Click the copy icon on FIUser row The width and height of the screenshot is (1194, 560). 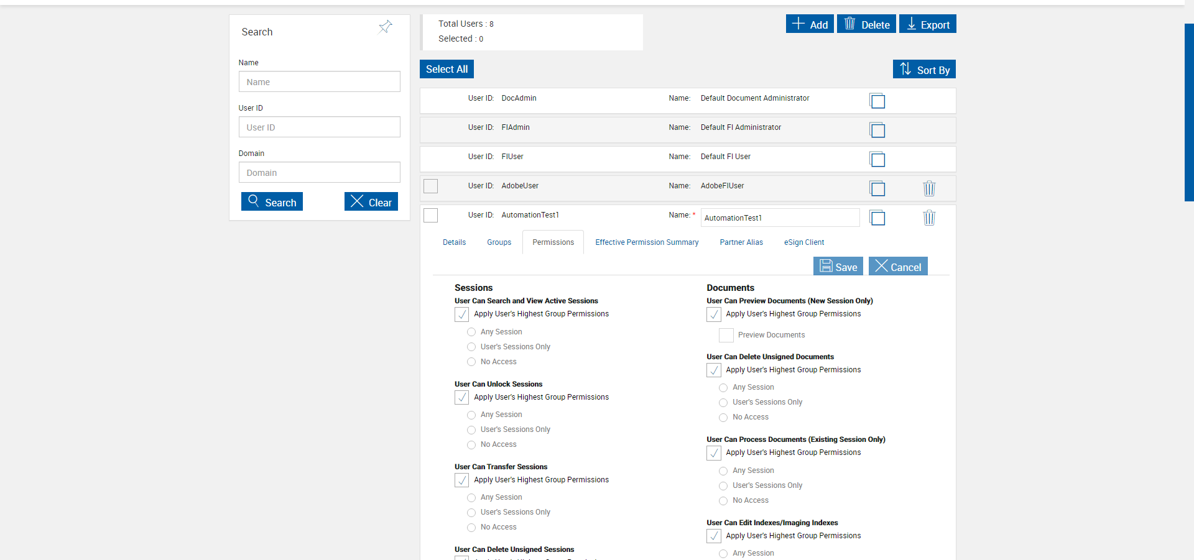877,159
